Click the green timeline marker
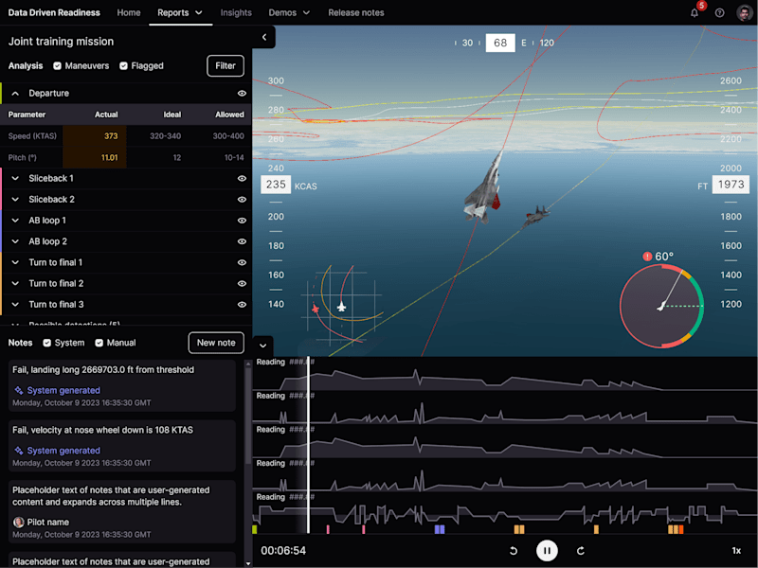758x568 pixels. [254, 530]
